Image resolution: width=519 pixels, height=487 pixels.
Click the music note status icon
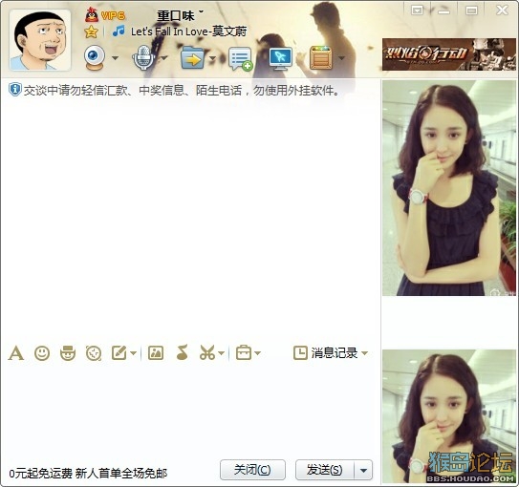[119, 32]
